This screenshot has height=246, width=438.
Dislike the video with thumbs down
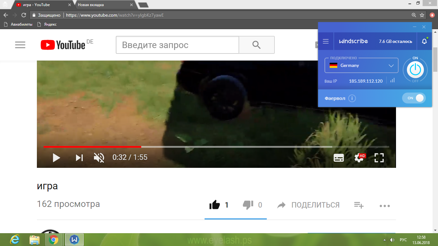(248, 205)
